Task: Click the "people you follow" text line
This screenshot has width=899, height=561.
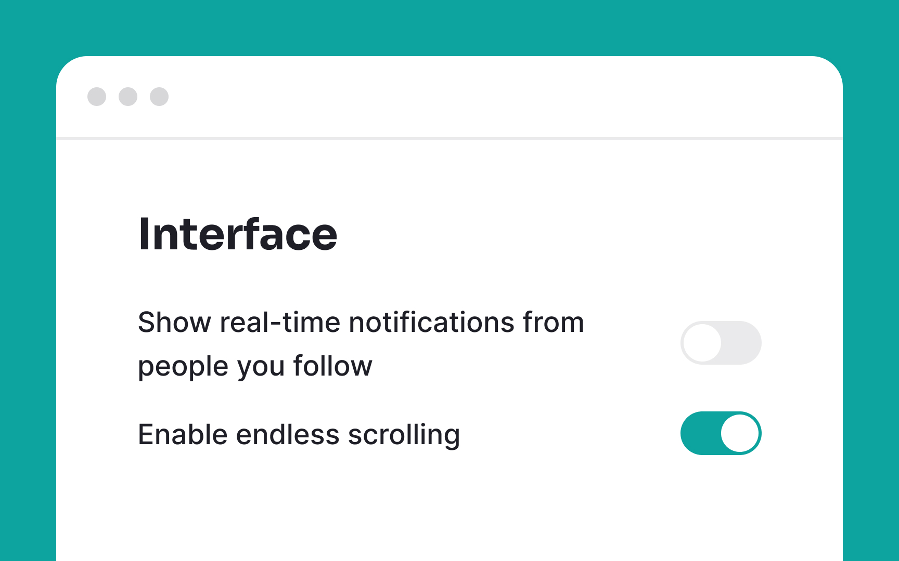Action: pos(255,367)
